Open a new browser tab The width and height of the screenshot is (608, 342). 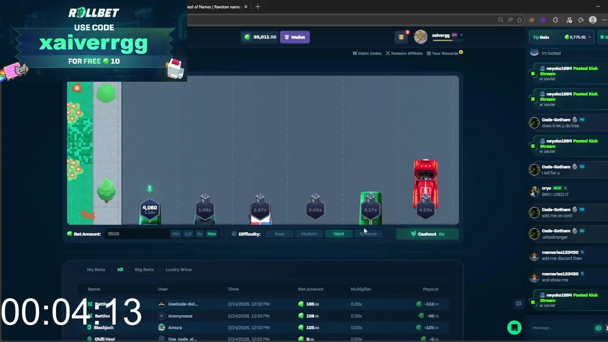coord(257,7)
